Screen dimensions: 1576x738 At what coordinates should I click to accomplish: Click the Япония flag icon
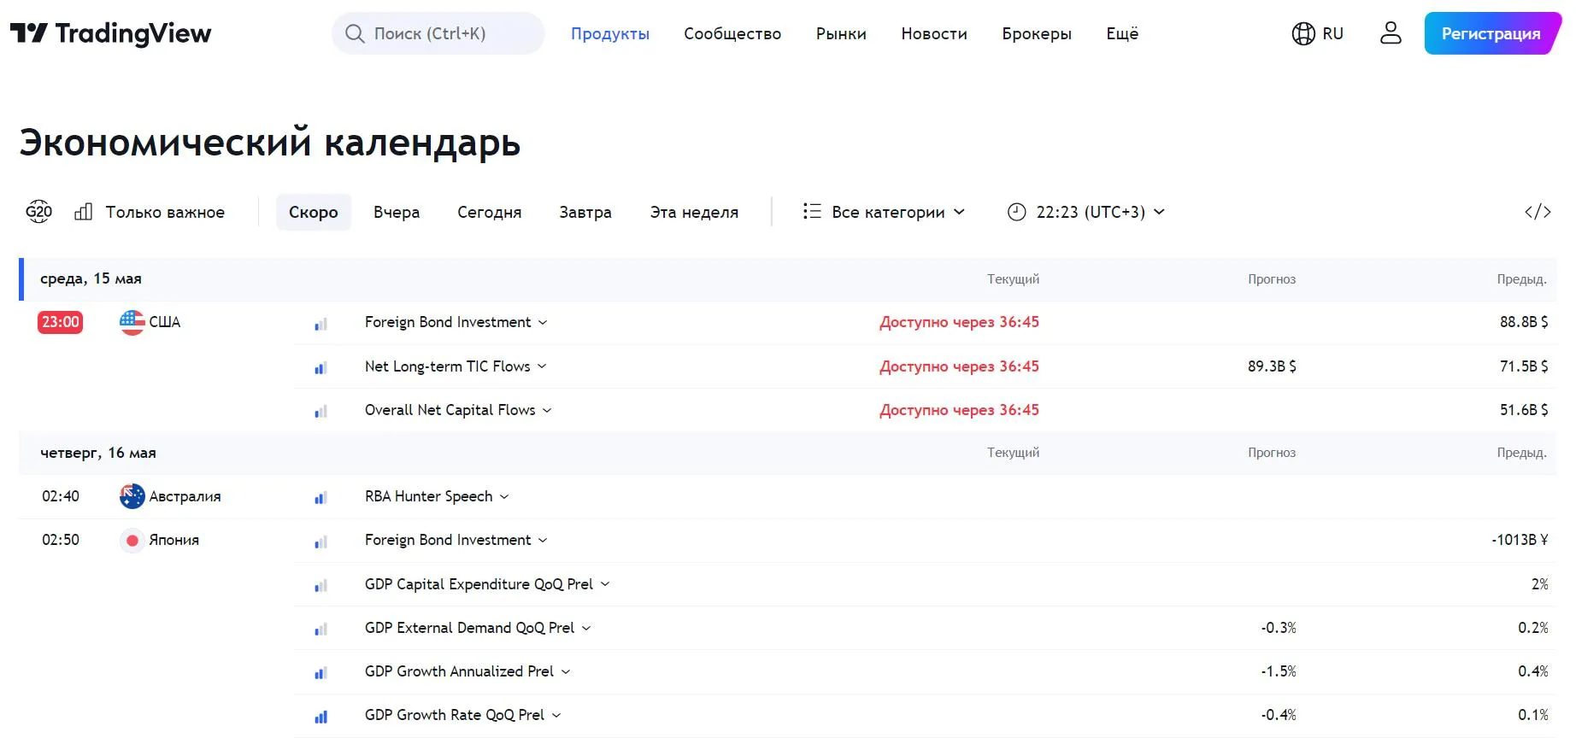(x=132, y=540)
